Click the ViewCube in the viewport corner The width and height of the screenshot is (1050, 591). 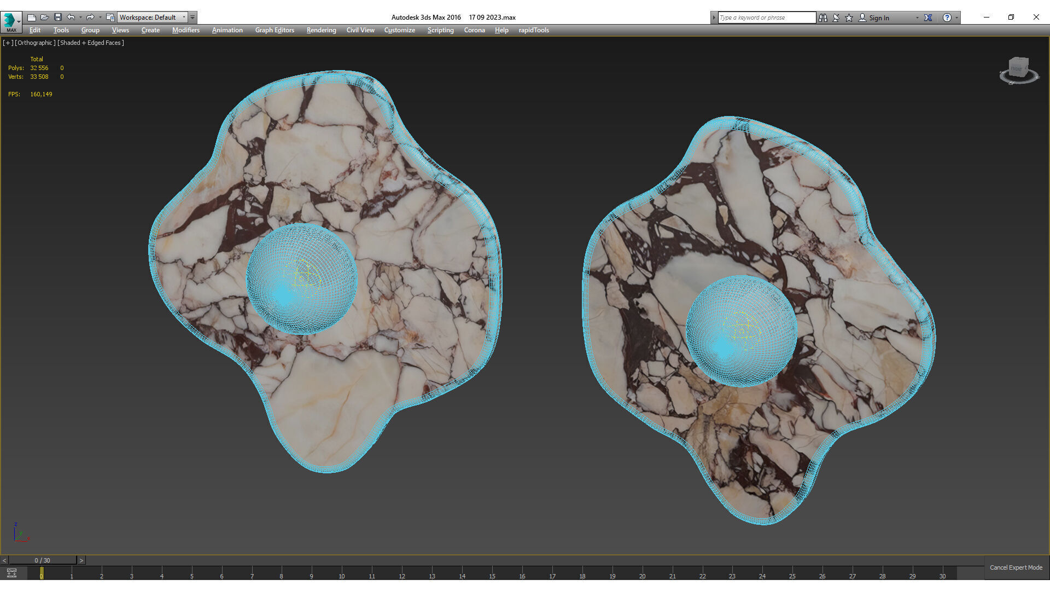1018,71
